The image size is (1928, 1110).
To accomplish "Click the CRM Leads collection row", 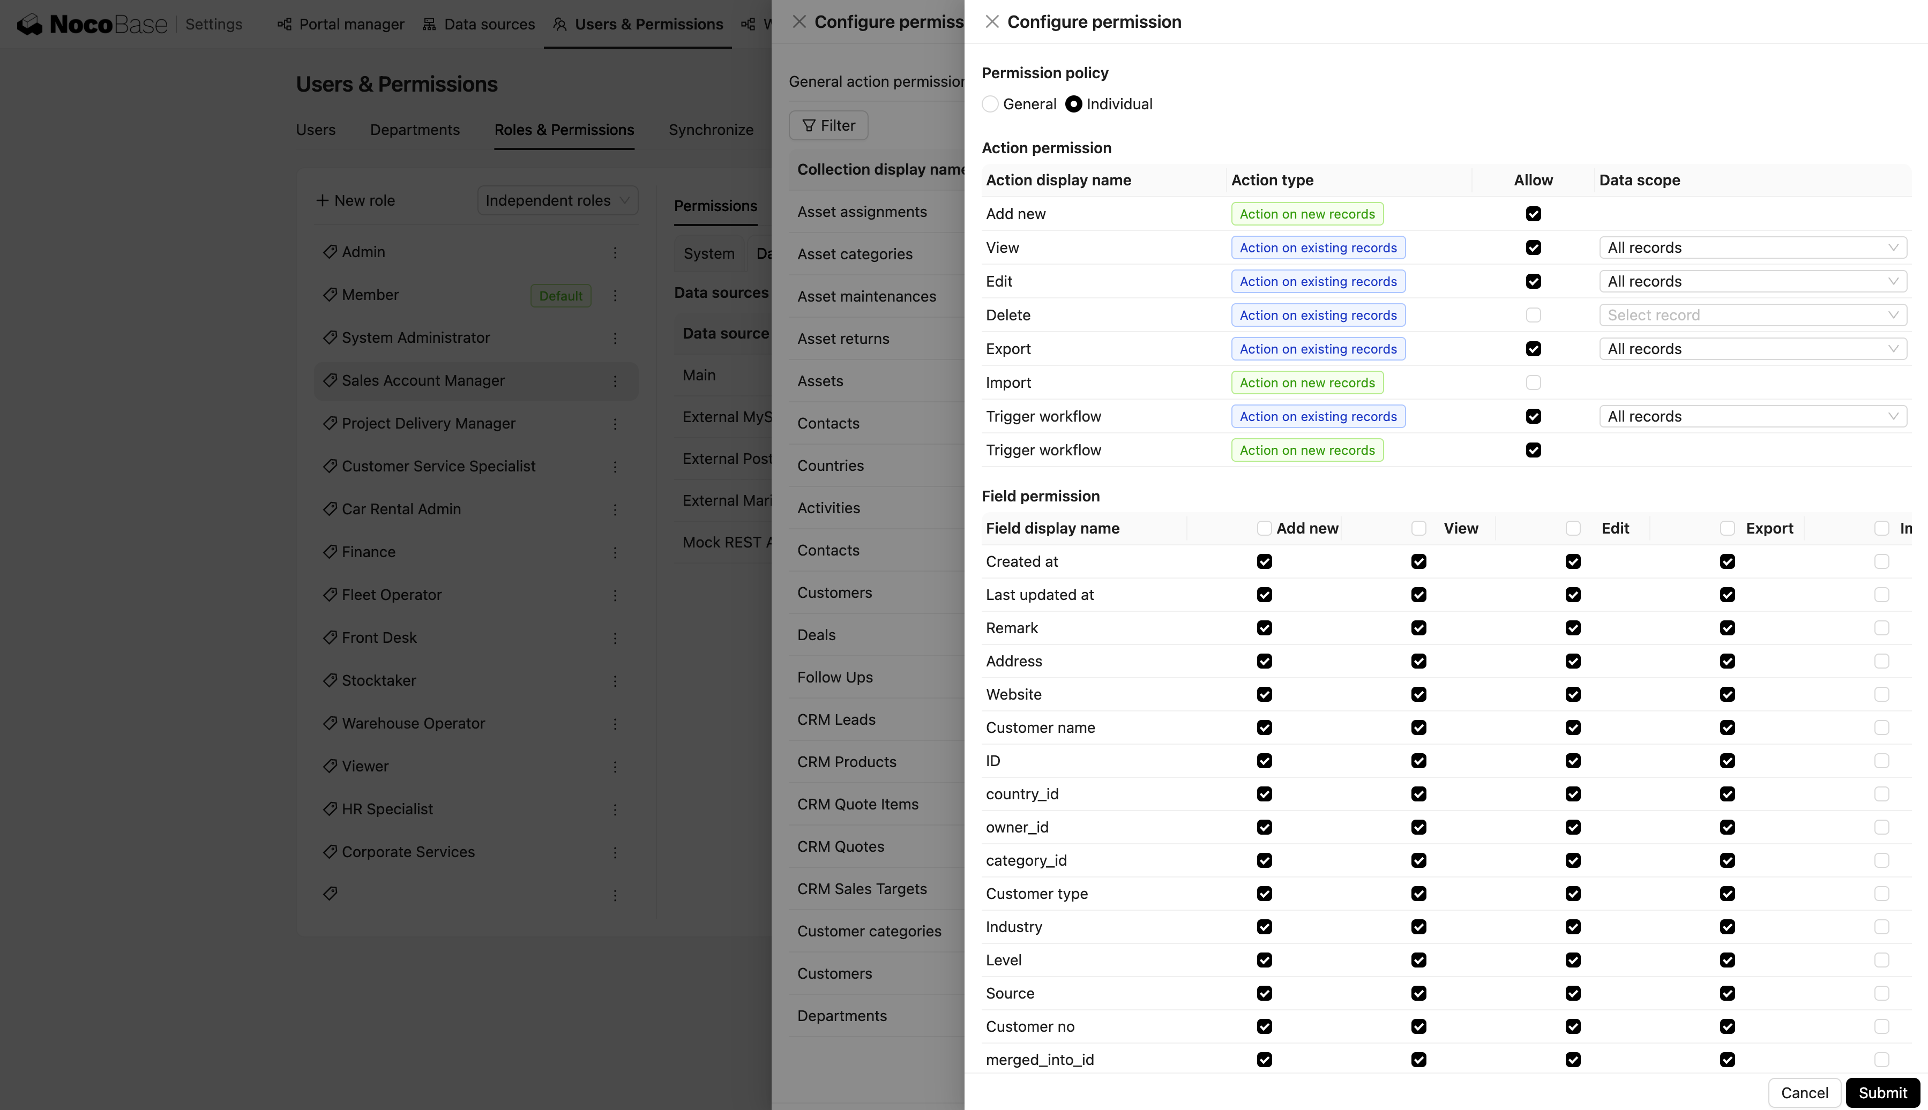I will 877,719.
